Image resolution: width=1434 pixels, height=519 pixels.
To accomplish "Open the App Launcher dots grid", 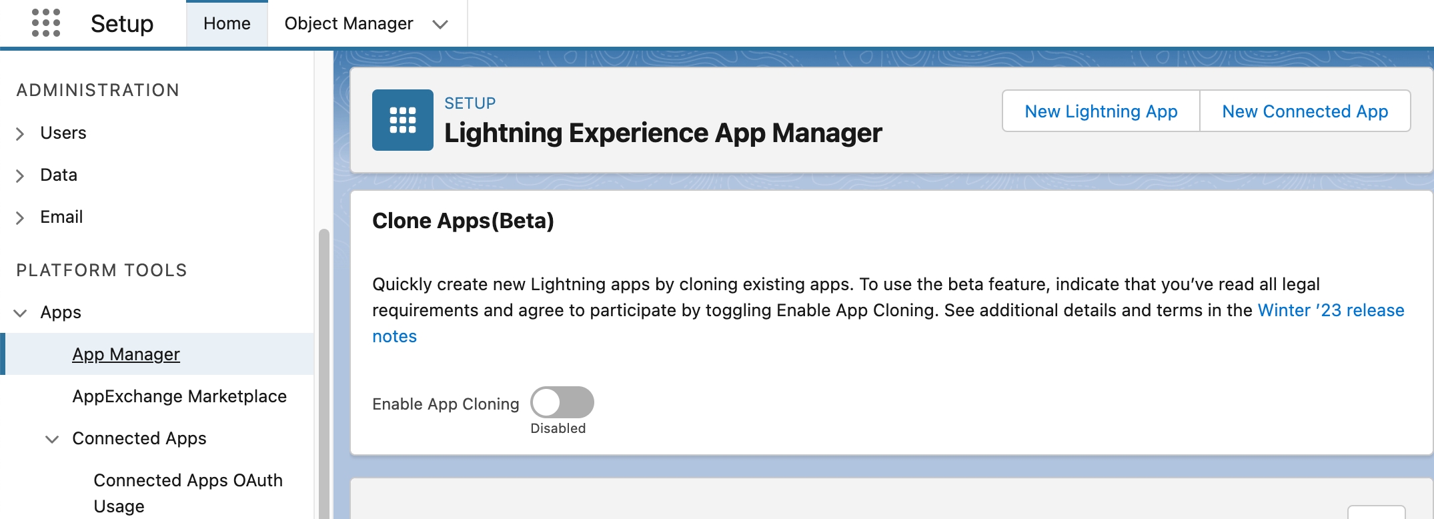I will point(46,23).
